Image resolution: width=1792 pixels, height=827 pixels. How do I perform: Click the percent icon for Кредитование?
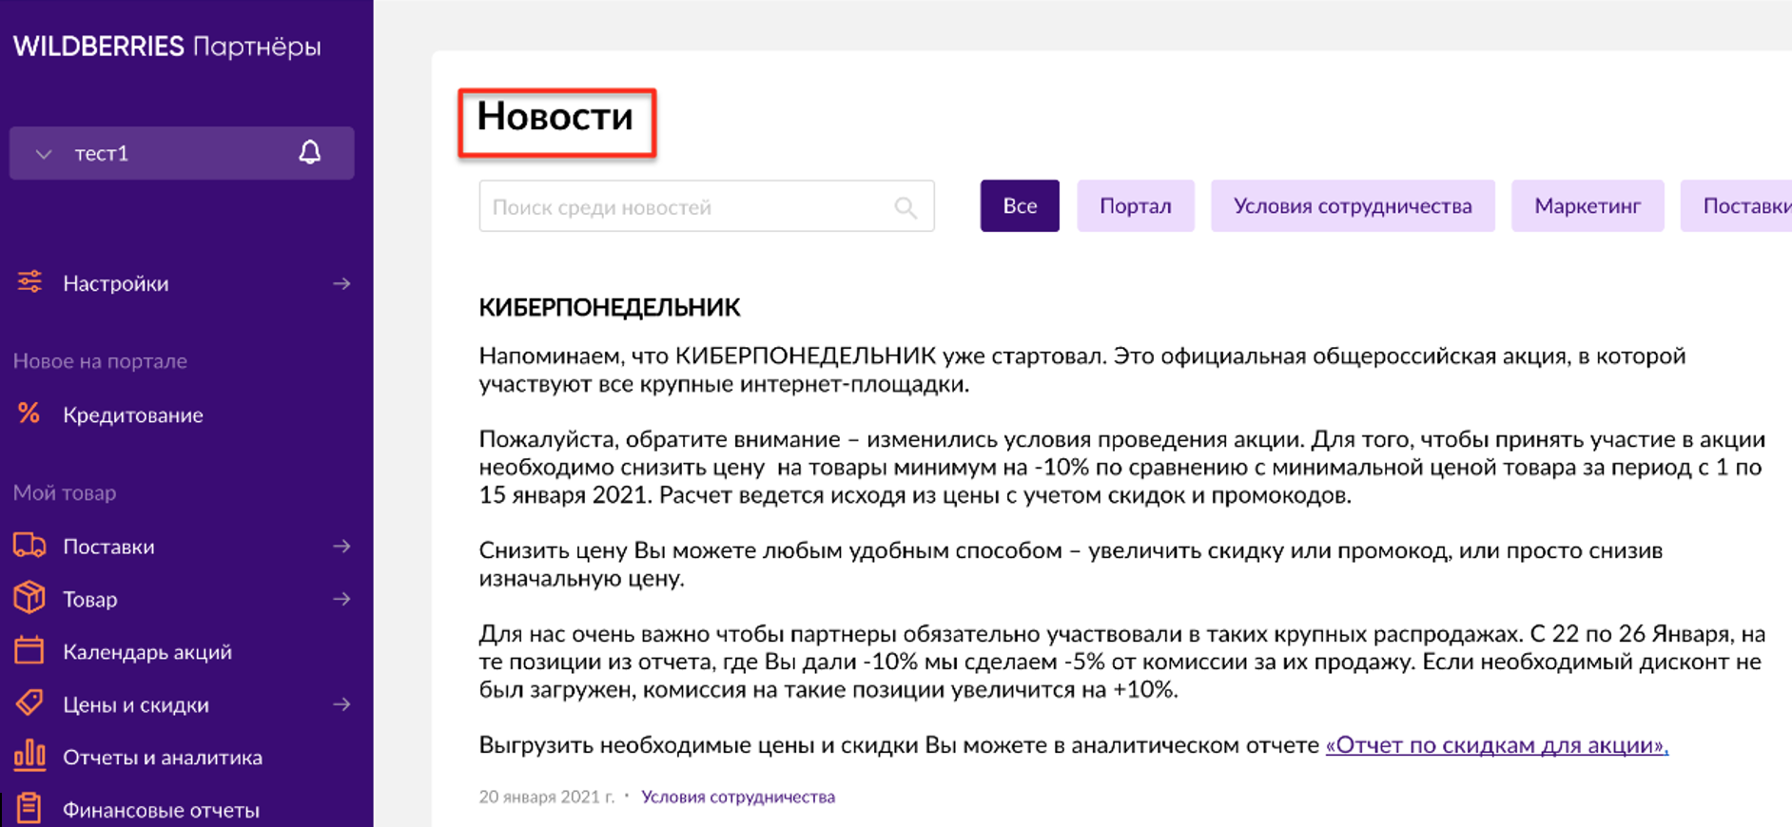coord(29,413)
